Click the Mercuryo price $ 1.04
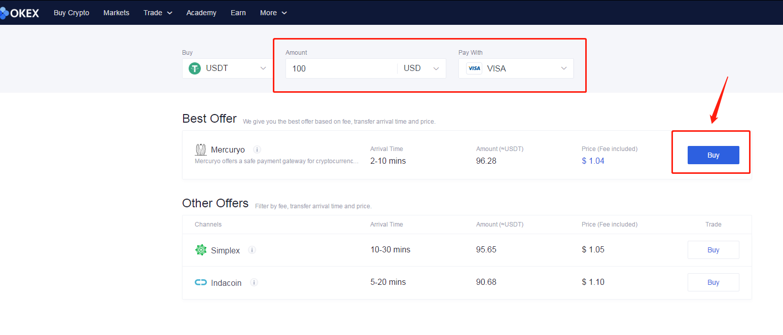783x335 pixels. click(593, 161)
